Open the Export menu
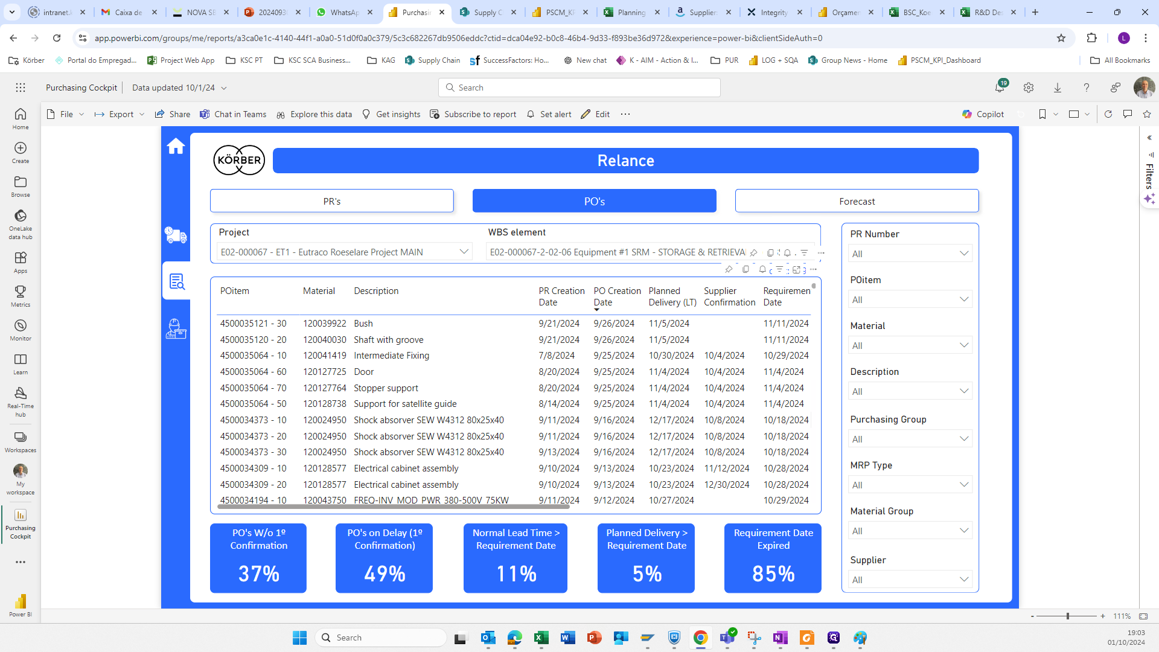This screenshot has height=652, width=1159. point(120,114)
